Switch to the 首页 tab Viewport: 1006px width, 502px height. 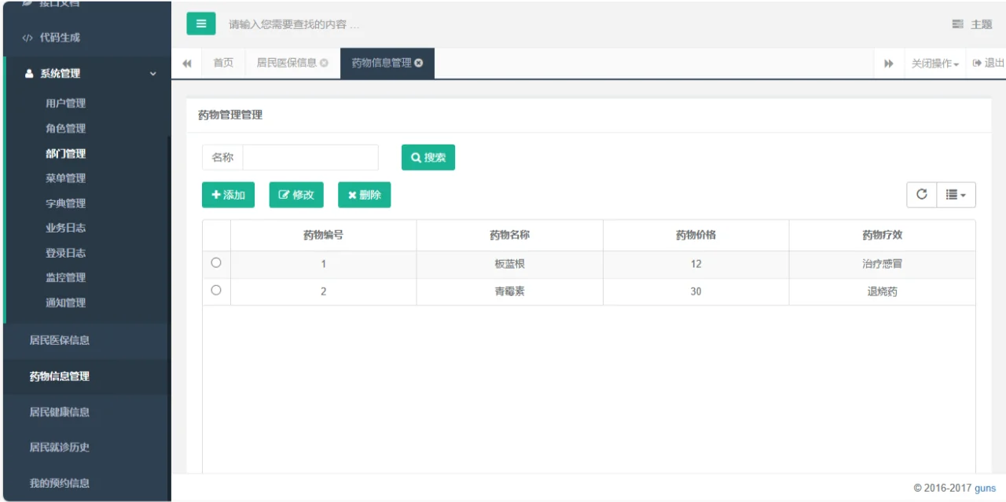pyautogui.click(x=223, y=63)
